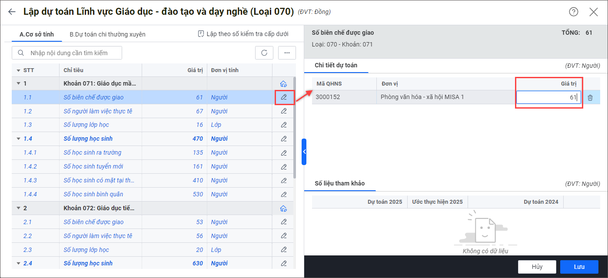
Task: Click edit pencil for Số học sinh tuyển mới
Action: (284, 166)
